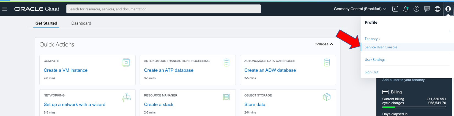The height and width of the screenshot is (116, 454).
Task: Choose Service User Console from profile menu
Action: click(381, 47)
